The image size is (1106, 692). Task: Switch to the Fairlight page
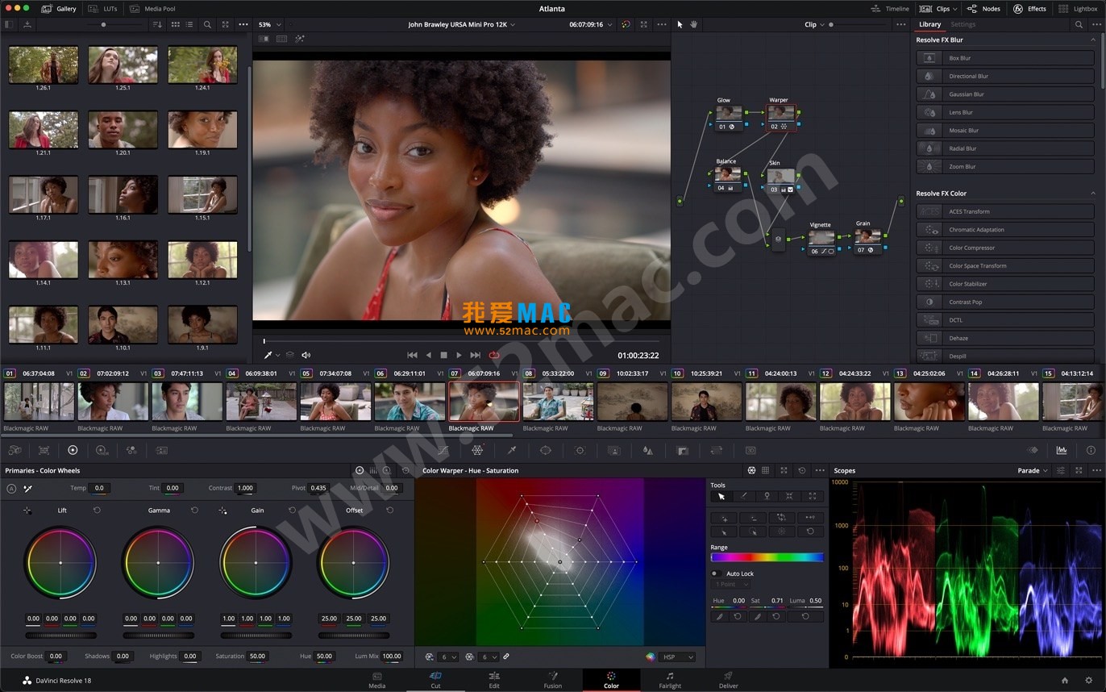[670, 680]
